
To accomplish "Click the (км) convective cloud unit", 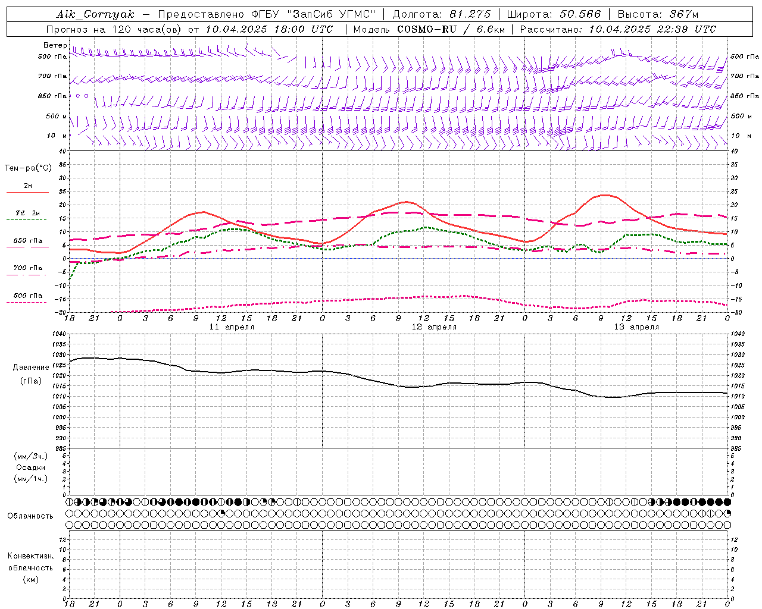I will pyautogui.click(x=30, y=579).
